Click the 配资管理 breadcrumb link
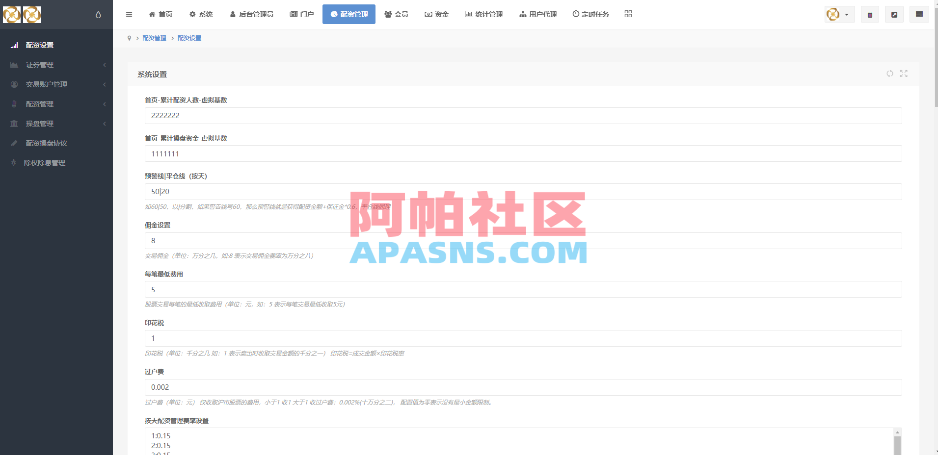This screenshot has width=938, height=455. tap(154, 38)
